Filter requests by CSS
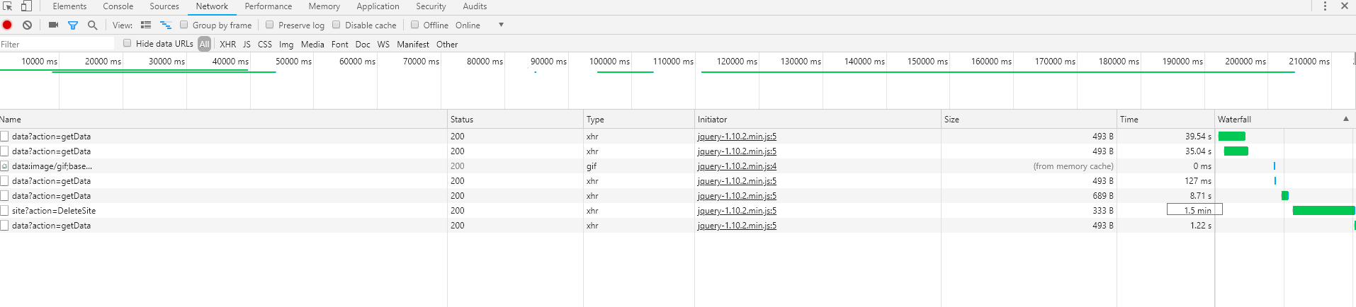 point(265,44)
